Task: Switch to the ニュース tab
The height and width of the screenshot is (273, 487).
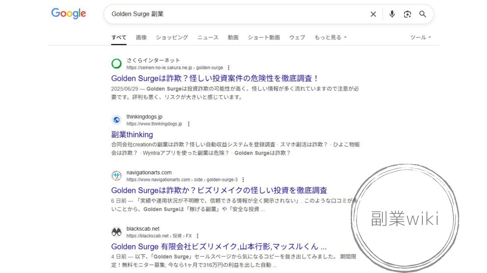Action: pos(208,37)
